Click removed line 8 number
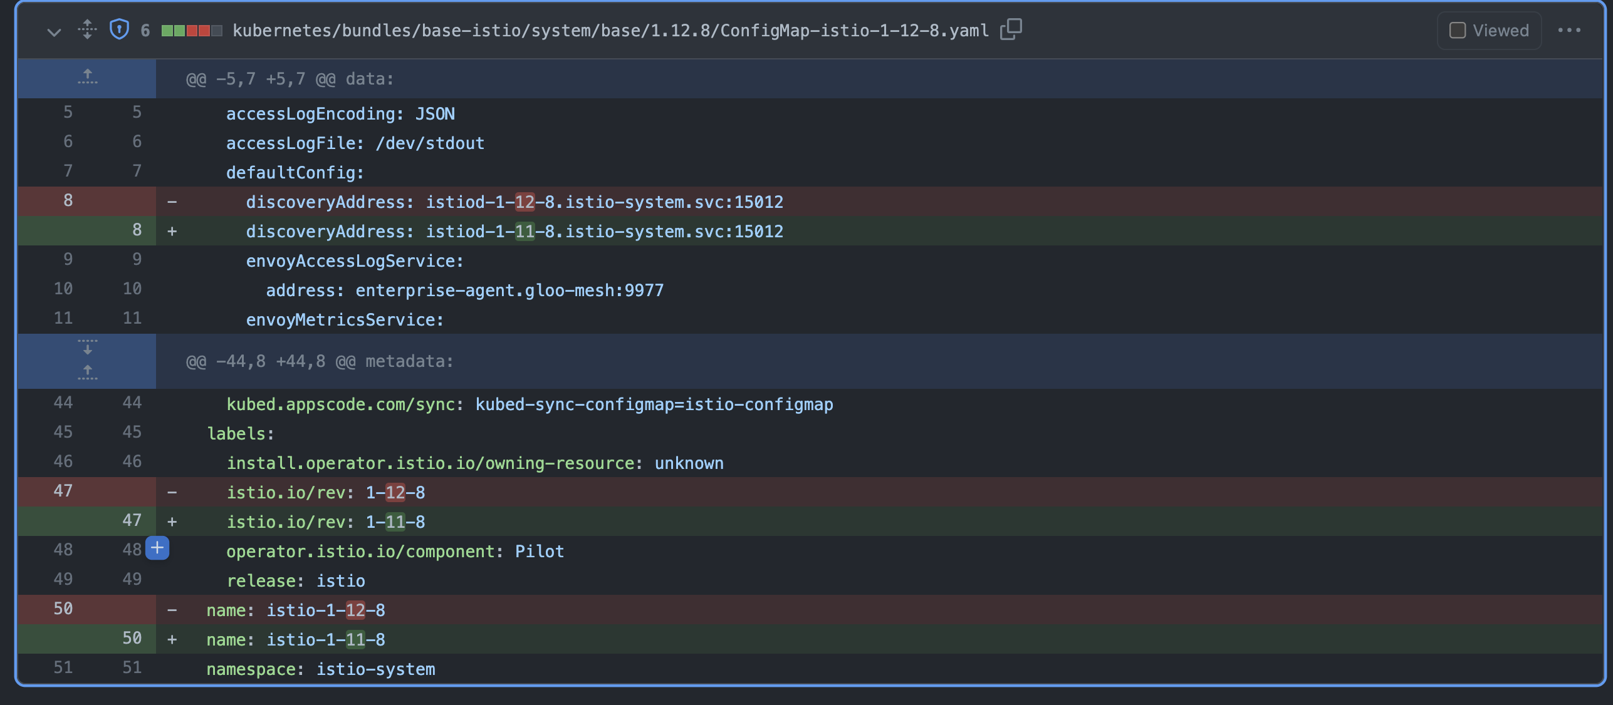This screenshot has height=705, width=1613. [x=68, y=201]
